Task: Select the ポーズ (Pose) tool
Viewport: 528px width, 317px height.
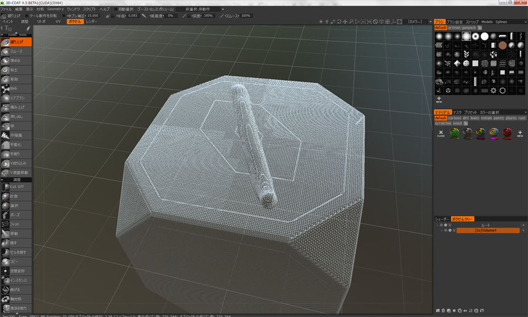Action: point(16,214)
